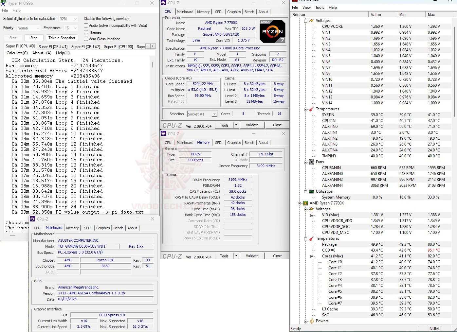Switch to the Super PI [CPU #2] tab
The width and height of the screenshot is (457, 332).
[86, 46]
